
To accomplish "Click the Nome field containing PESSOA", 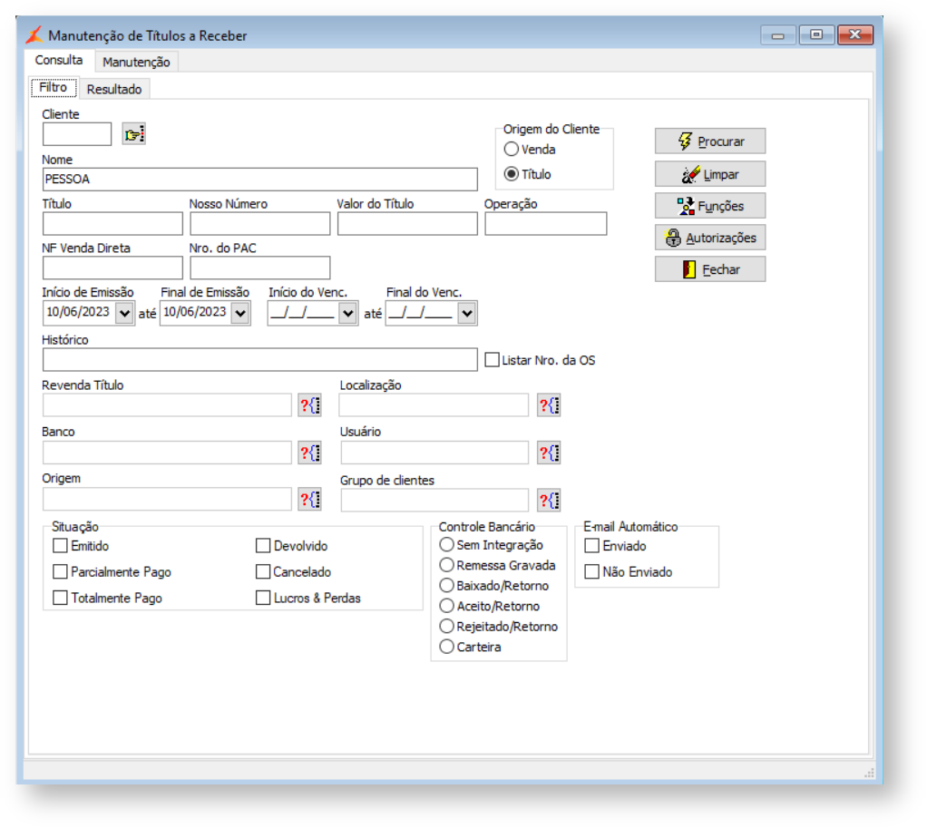I will [260, 179].
